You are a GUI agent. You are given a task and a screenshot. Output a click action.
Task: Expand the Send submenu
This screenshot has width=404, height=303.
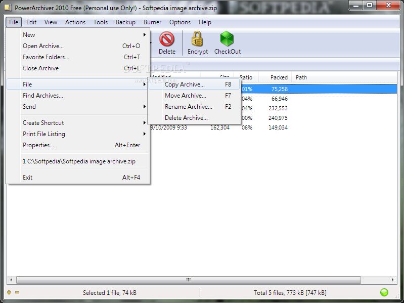click(x=77, y=106)
